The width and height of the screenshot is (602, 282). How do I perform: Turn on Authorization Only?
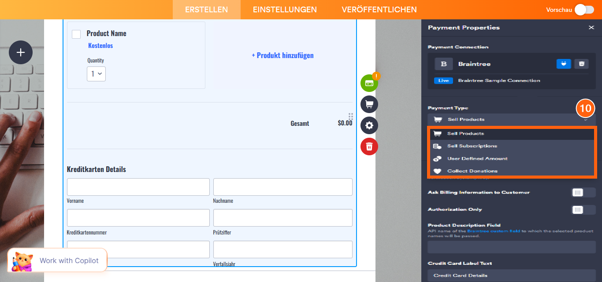click(583, 209)
